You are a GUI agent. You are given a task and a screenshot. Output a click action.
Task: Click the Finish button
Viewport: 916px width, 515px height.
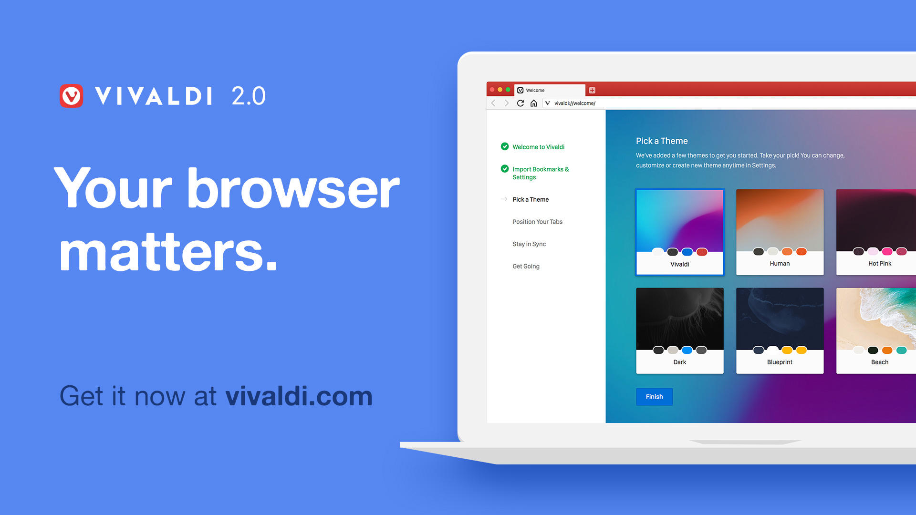[654, 396]
